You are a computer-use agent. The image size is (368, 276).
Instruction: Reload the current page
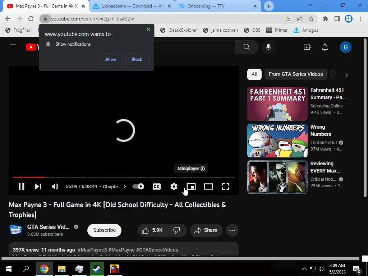pyautogui.click(x=31, y=19)
